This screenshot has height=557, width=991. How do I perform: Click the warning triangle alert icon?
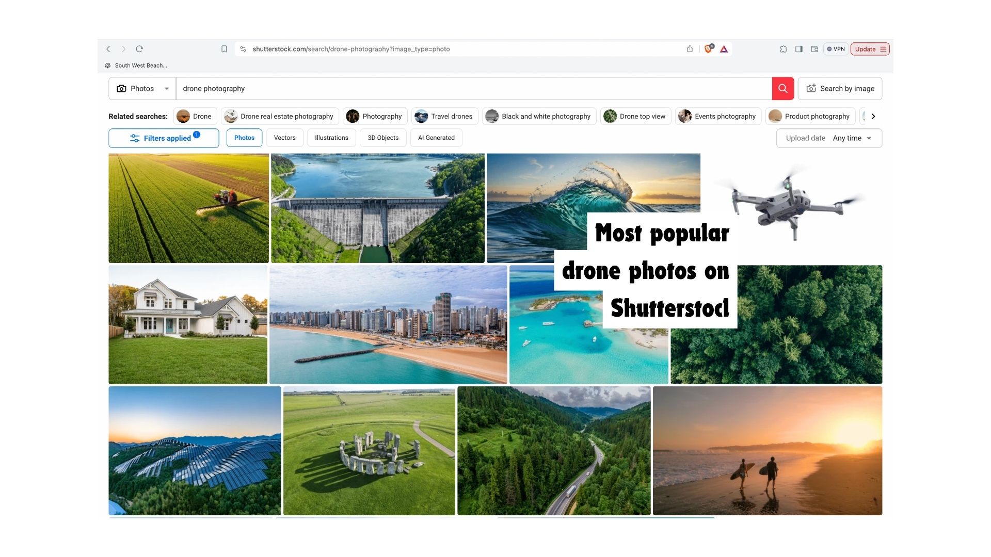pyautogui.click(x=725, y=48)
